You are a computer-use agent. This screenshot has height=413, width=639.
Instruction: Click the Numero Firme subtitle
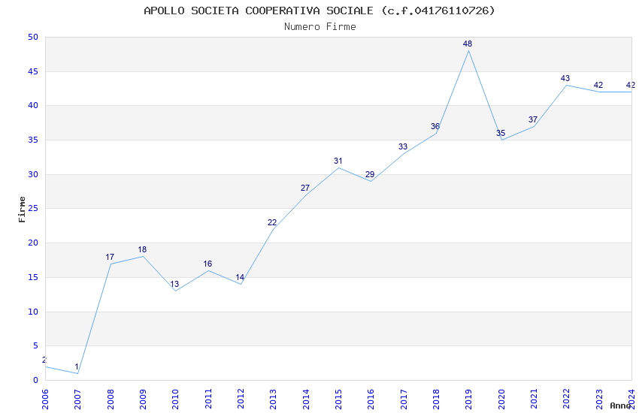point(320,26)
